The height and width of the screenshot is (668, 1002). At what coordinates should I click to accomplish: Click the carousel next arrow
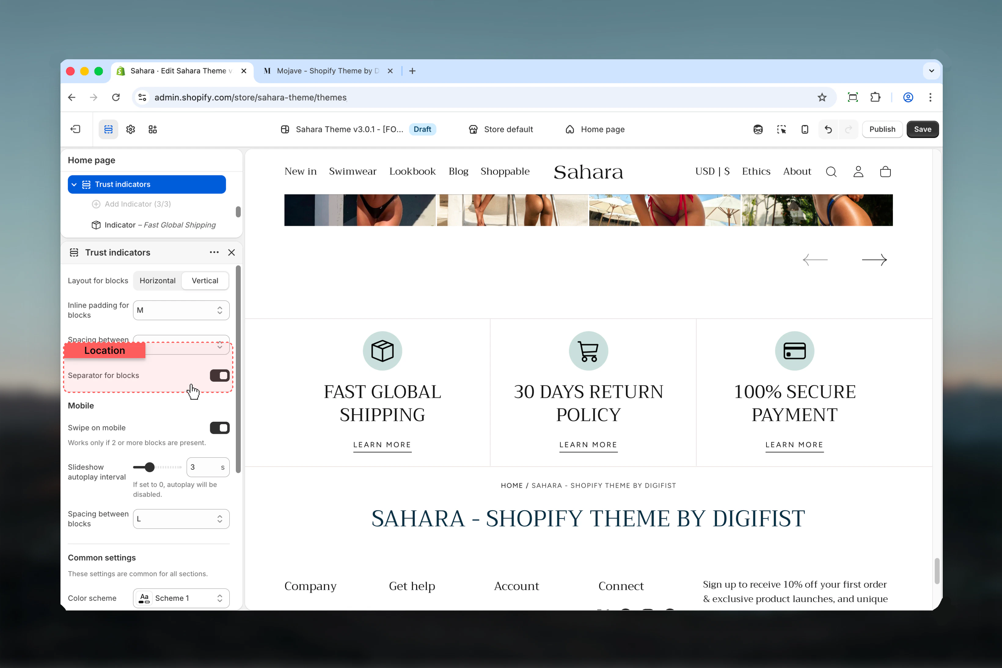tap(874, 259)
